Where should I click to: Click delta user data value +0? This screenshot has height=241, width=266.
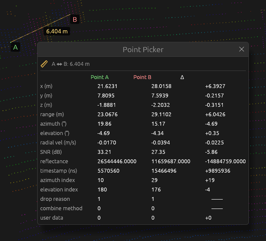pyautogui.click(x=208, y=218)
